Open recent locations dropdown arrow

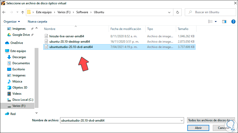coord(17,12)
